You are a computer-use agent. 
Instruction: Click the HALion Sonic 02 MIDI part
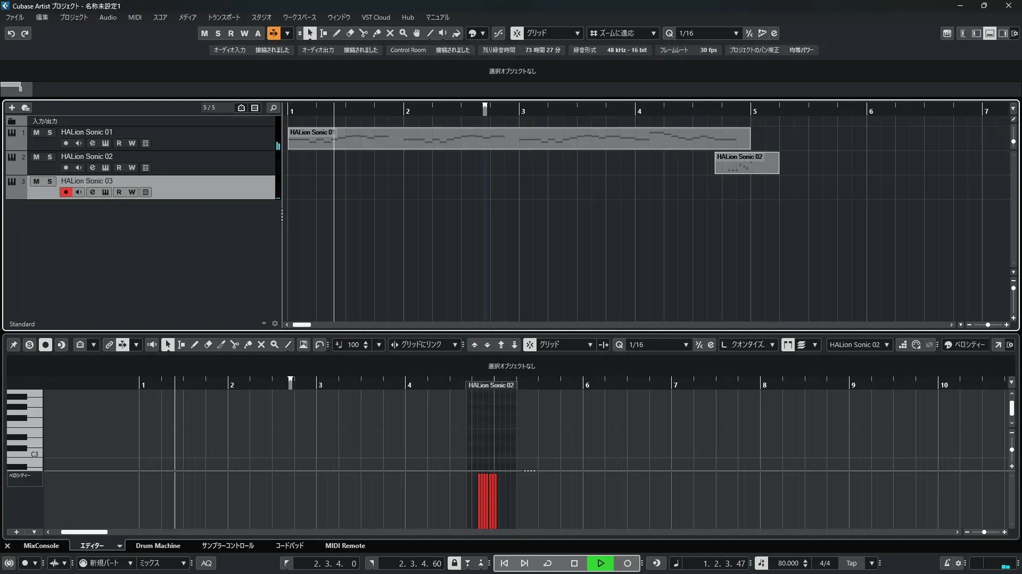746,164
